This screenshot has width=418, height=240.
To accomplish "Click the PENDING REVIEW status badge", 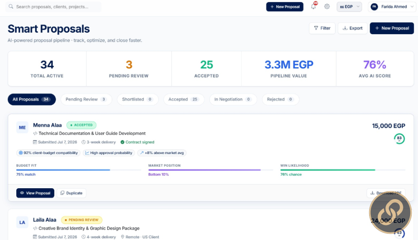I will tap(82, 220).
